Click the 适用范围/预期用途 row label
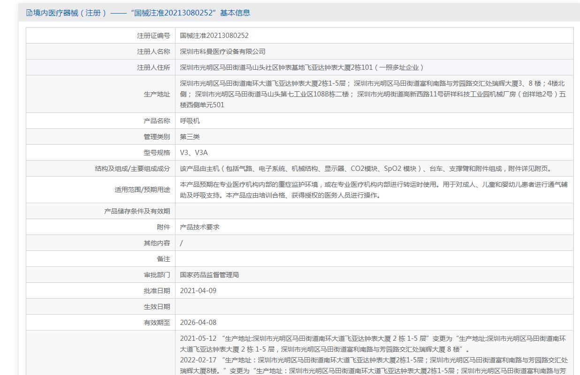Image resolution: width=580 pixels, height=375 pixels. tap(142, 190)
